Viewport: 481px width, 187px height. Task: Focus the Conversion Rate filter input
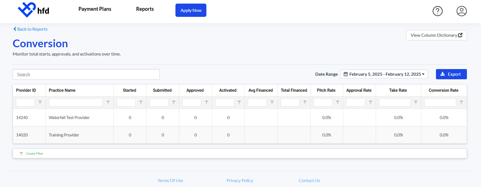coord(440,102)
